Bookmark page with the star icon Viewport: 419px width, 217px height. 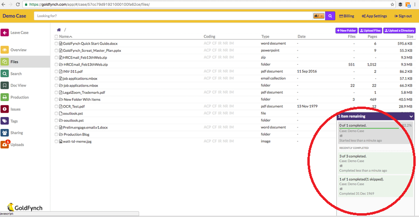tap(392, 4)
